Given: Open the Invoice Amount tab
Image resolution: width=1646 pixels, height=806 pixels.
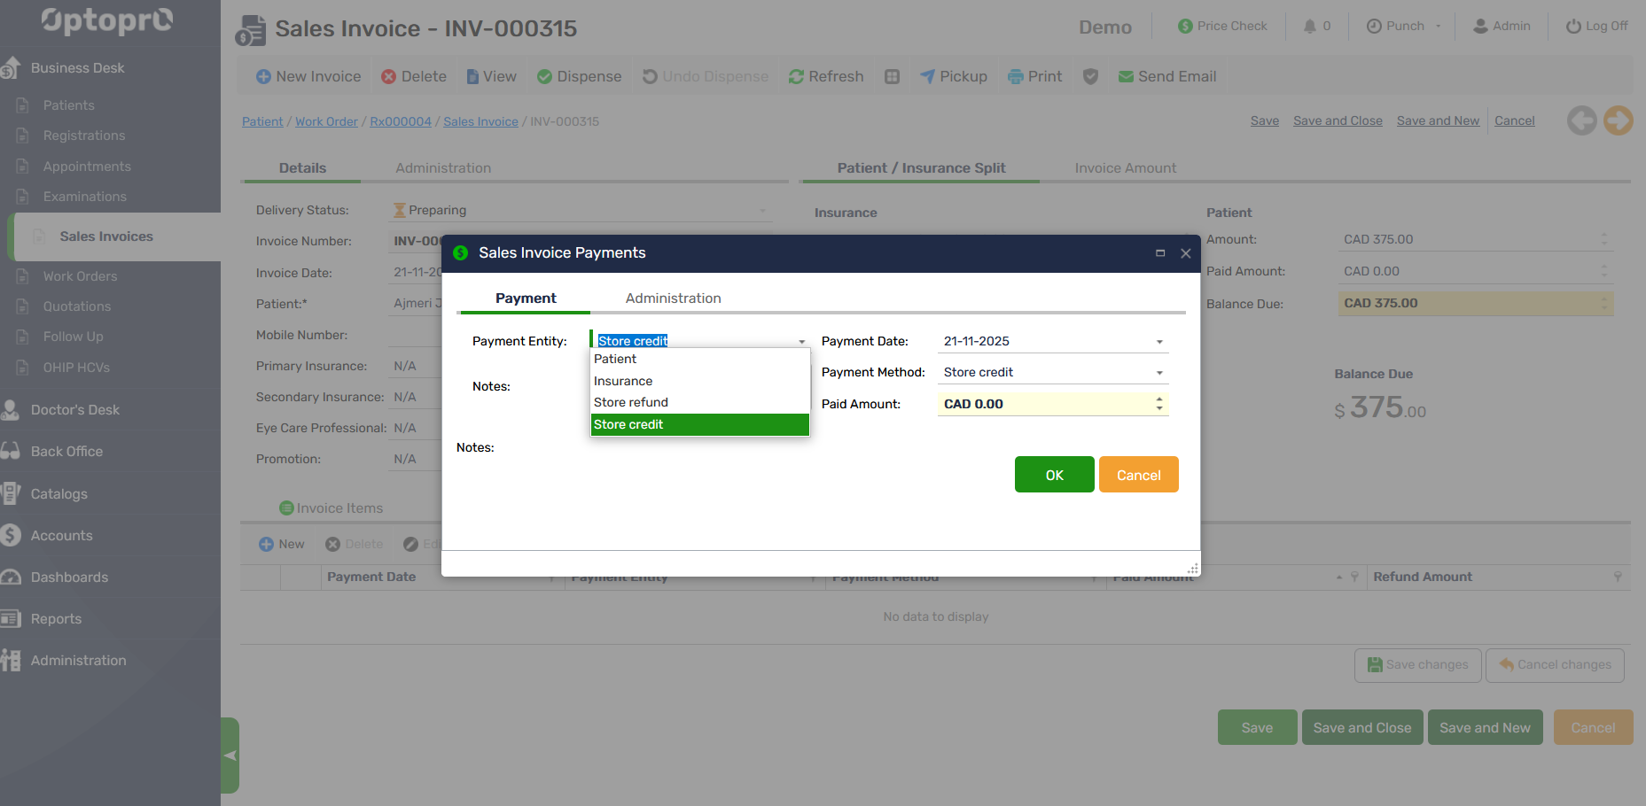Looking at the screenshot, I should pyautogui.click(x=1125, y=168).
